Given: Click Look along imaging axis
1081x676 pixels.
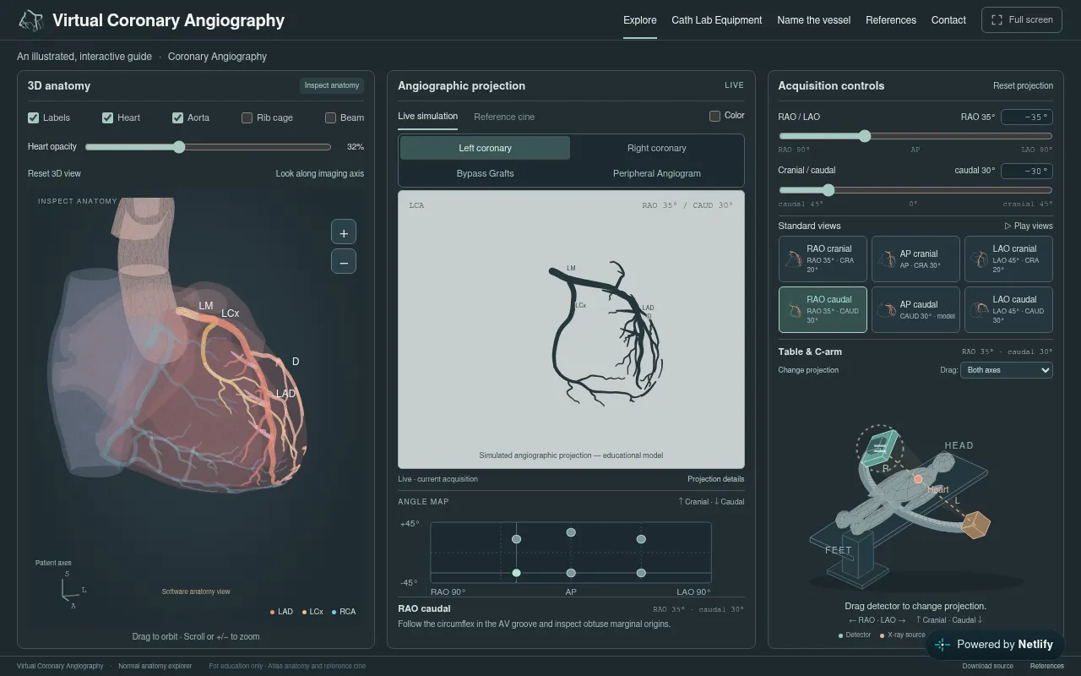Looking at the screenshot, I should (x=320, y=173).
